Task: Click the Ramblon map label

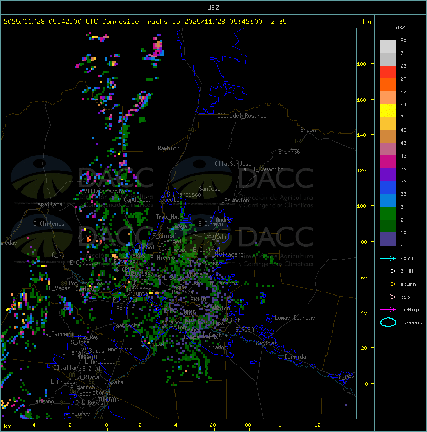Action: click(x=168, y=148)
